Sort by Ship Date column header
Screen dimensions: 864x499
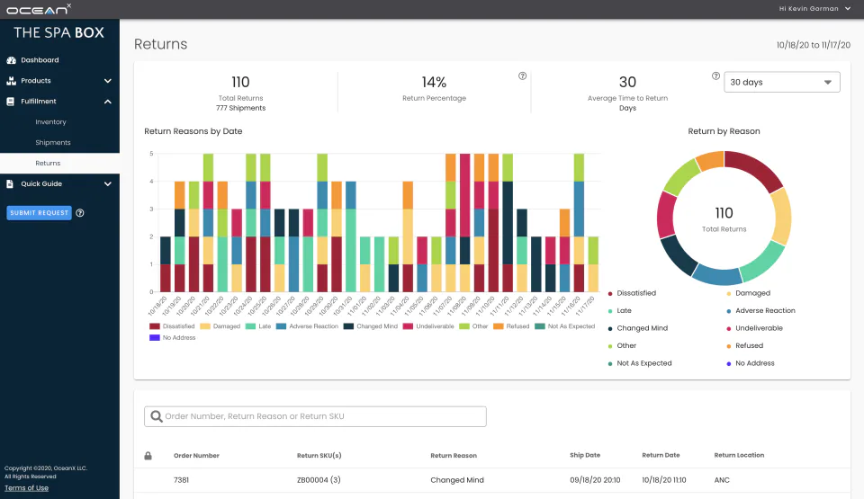click(585, 455)
